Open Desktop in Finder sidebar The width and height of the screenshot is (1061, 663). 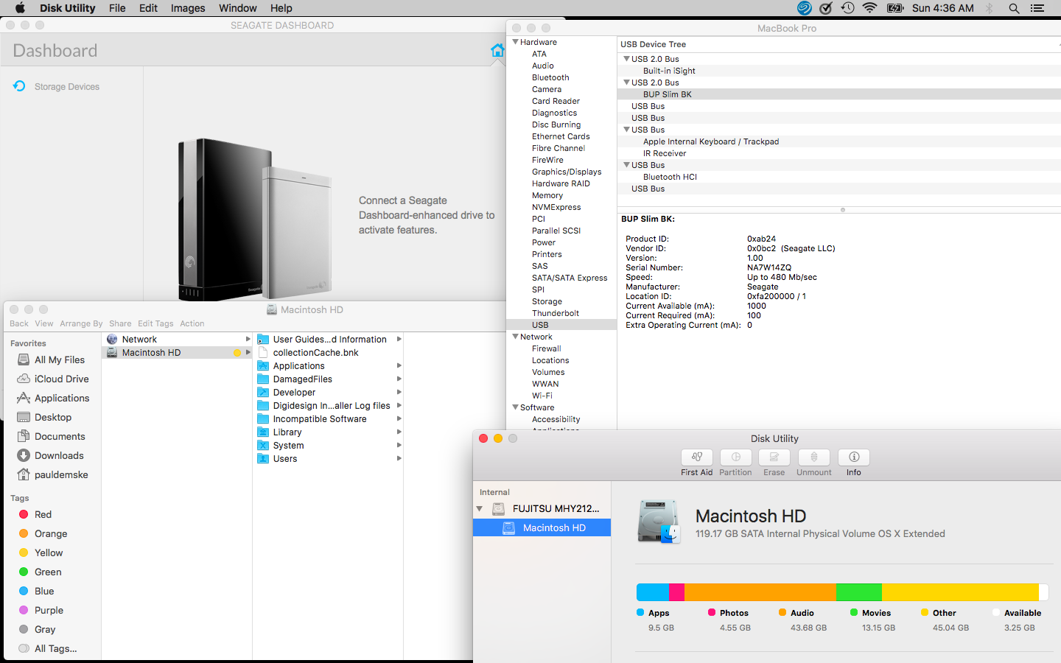pos(52,417)
